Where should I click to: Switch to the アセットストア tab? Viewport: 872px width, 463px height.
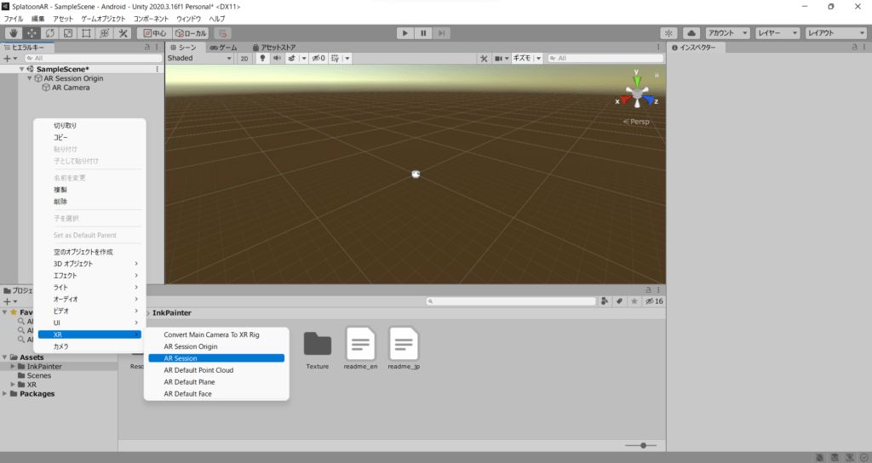tap(273, 48)
